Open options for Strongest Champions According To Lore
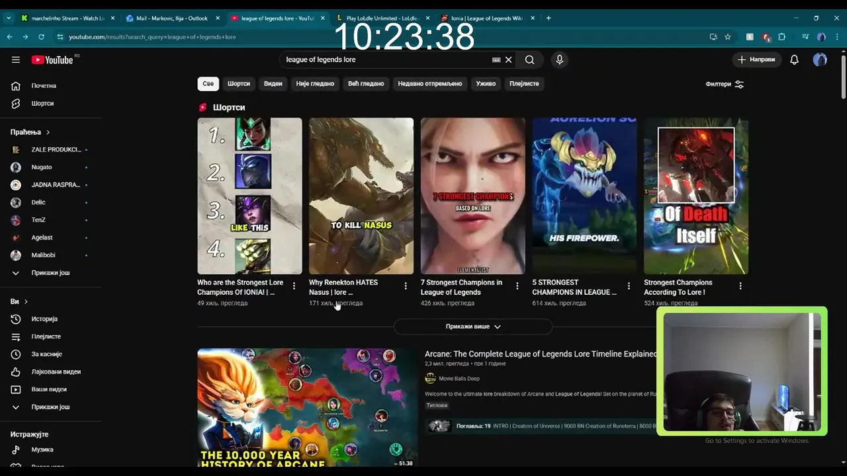847x476 pixels. 740,286
